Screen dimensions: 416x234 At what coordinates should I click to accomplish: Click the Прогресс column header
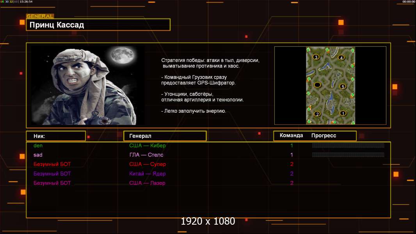pyautogui.click(x=324, y=136)
